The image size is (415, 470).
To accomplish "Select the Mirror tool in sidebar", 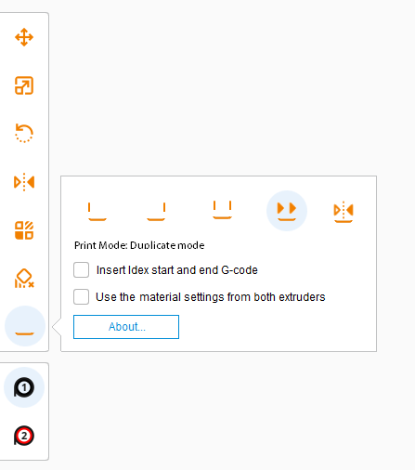I will pyautogui.click(x=24, y=182).
